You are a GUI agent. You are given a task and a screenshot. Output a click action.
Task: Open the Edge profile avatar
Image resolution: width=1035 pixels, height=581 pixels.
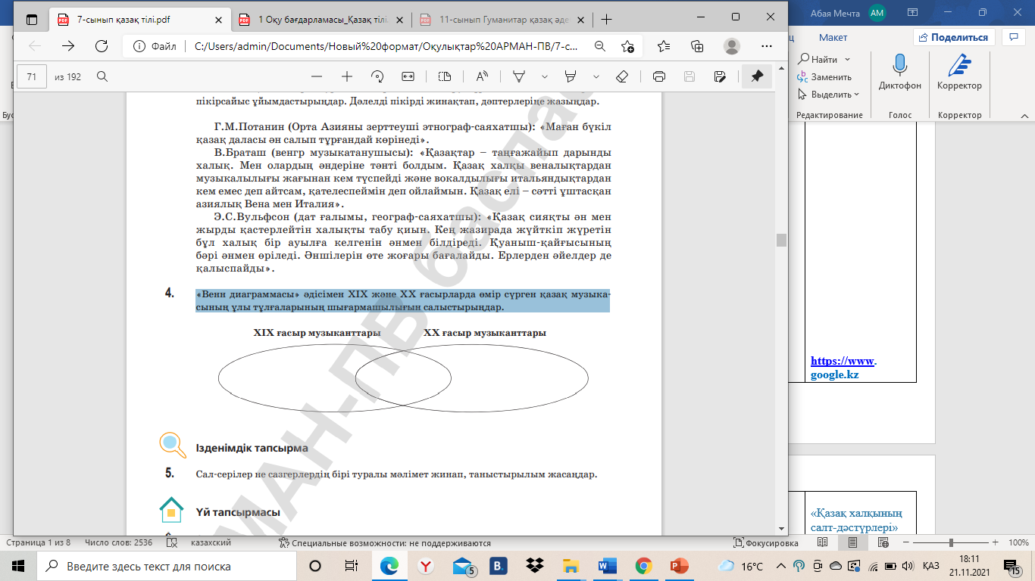(731, 46)
